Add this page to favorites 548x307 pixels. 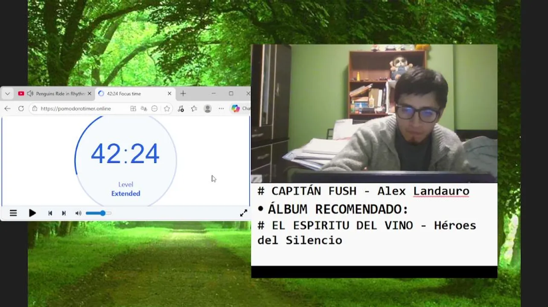click(x=167, y=109)
